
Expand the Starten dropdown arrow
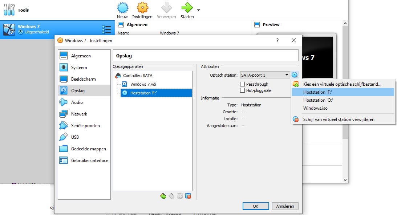pyautogui.click(x=198, y=10)
